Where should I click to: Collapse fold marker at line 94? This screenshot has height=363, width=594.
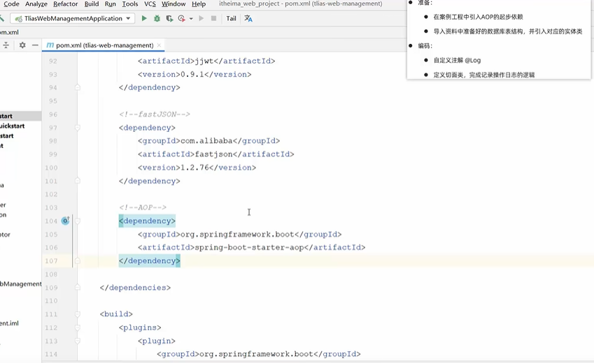[77, 87]
